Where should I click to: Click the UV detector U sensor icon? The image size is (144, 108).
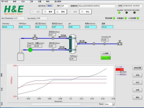105,44
